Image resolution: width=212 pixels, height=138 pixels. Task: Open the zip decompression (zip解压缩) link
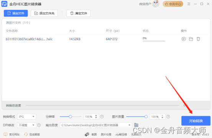point(121,134)
